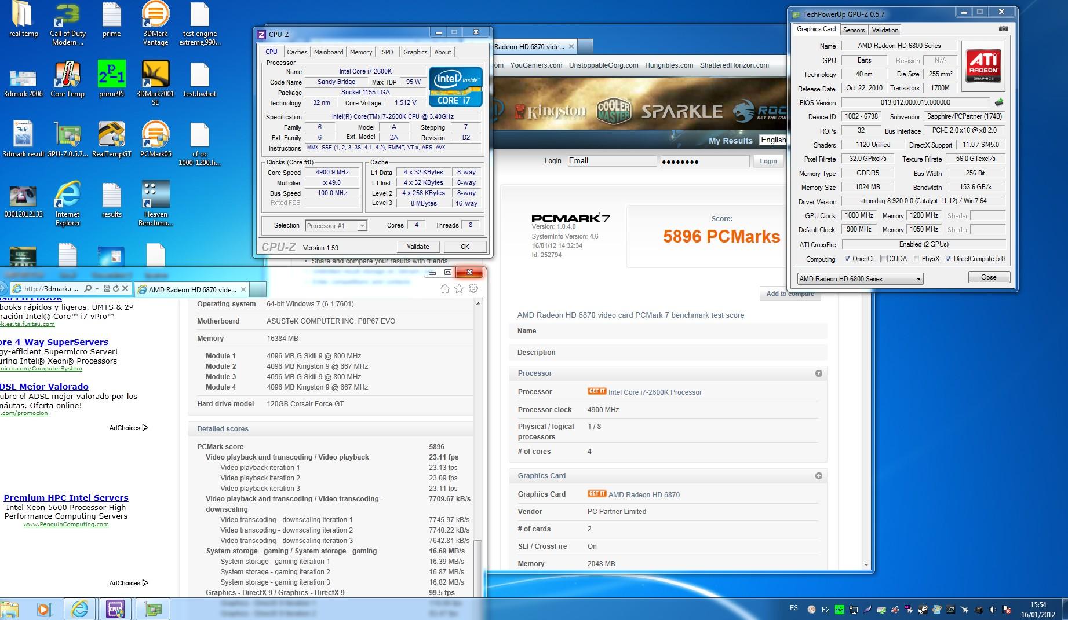The width and height of the screenshot is (1068, 620).
Task: Click the IE refresh button in address bar
Action: (x=115, y=288)
